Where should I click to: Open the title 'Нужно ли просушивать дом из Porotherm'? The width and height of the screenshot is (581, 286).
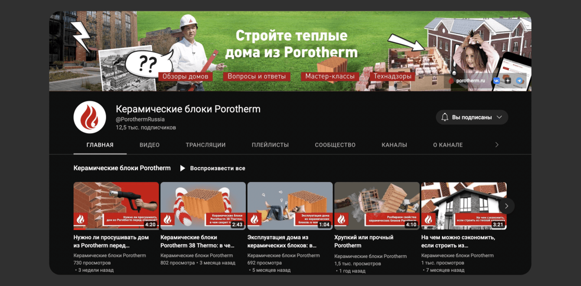(x=111, y=241)
